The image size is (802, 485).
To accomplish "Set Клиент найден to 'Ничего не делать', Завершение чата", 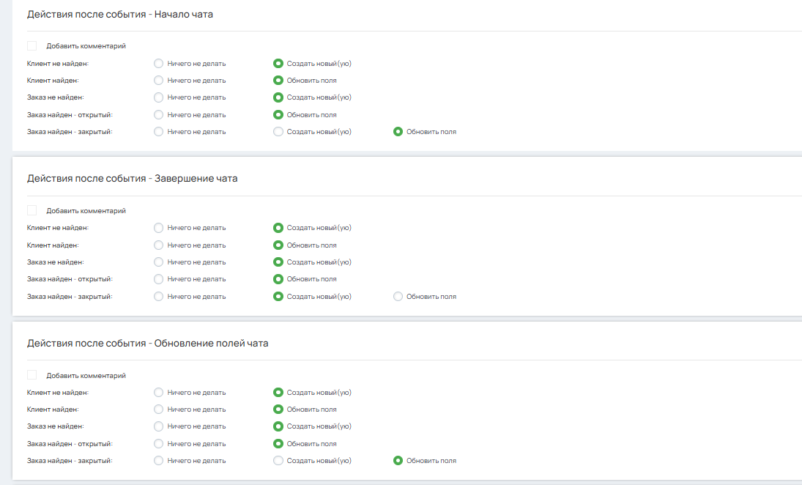I will click(158, 245).
